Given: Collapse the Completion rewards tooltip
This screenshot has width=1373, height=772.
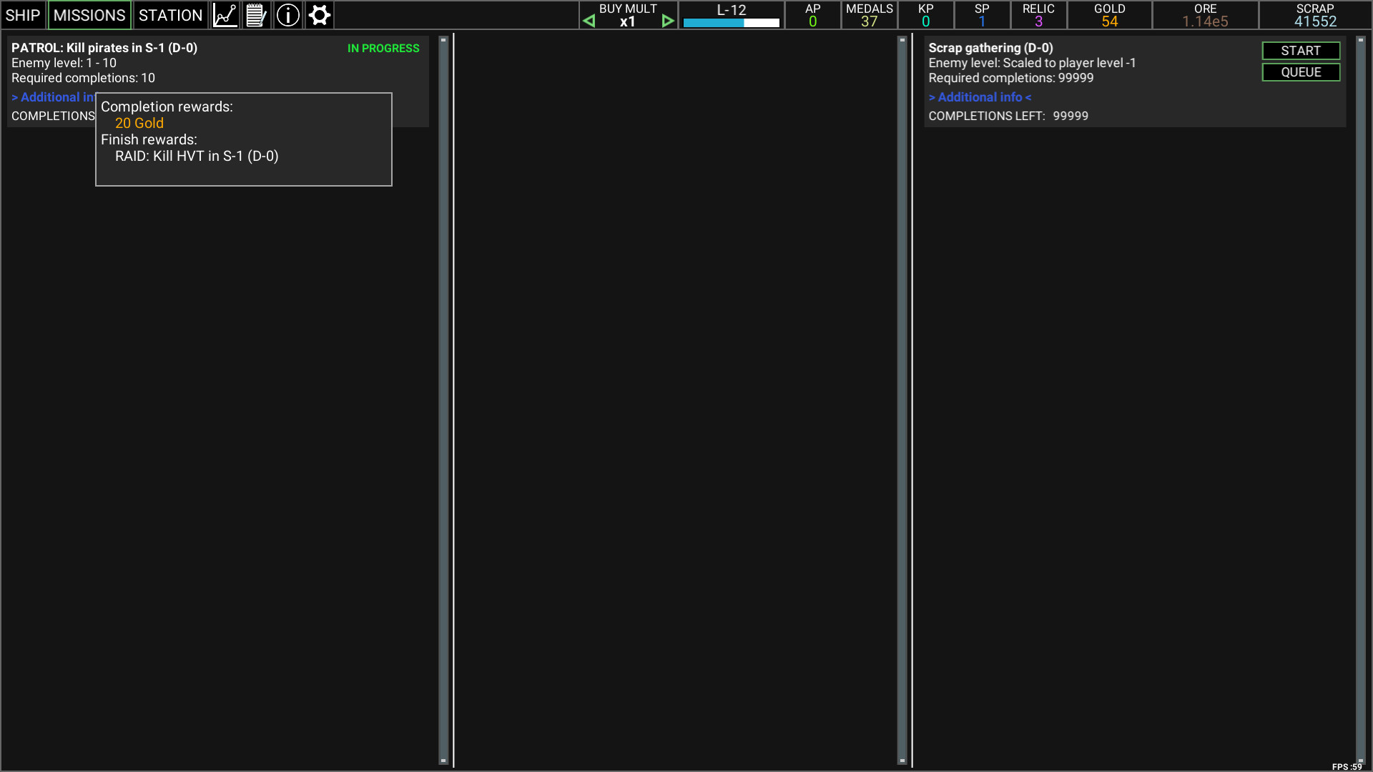Looking at the screenshot, I should click(x=243, y=139).
